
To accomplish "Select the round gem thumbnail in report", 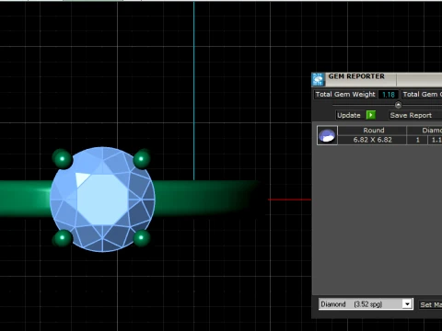I will click(327, 135).
